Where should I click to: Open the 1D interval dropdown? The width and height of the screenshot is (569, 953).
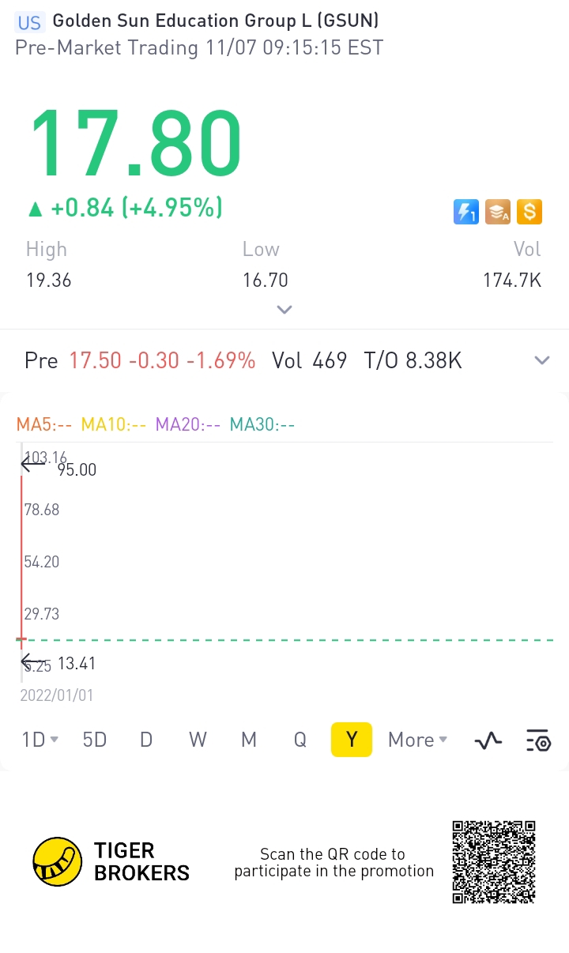point(40,740)
